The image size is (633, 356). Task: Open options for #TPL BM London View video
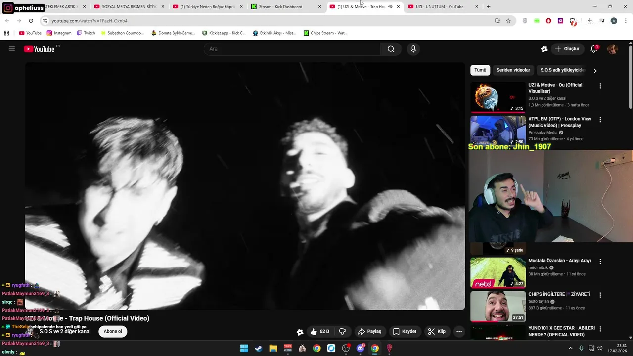(600, 120)
